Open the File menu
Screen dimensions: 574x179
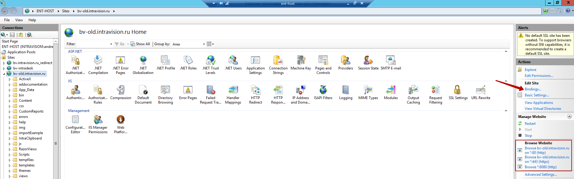coord(7,20)
